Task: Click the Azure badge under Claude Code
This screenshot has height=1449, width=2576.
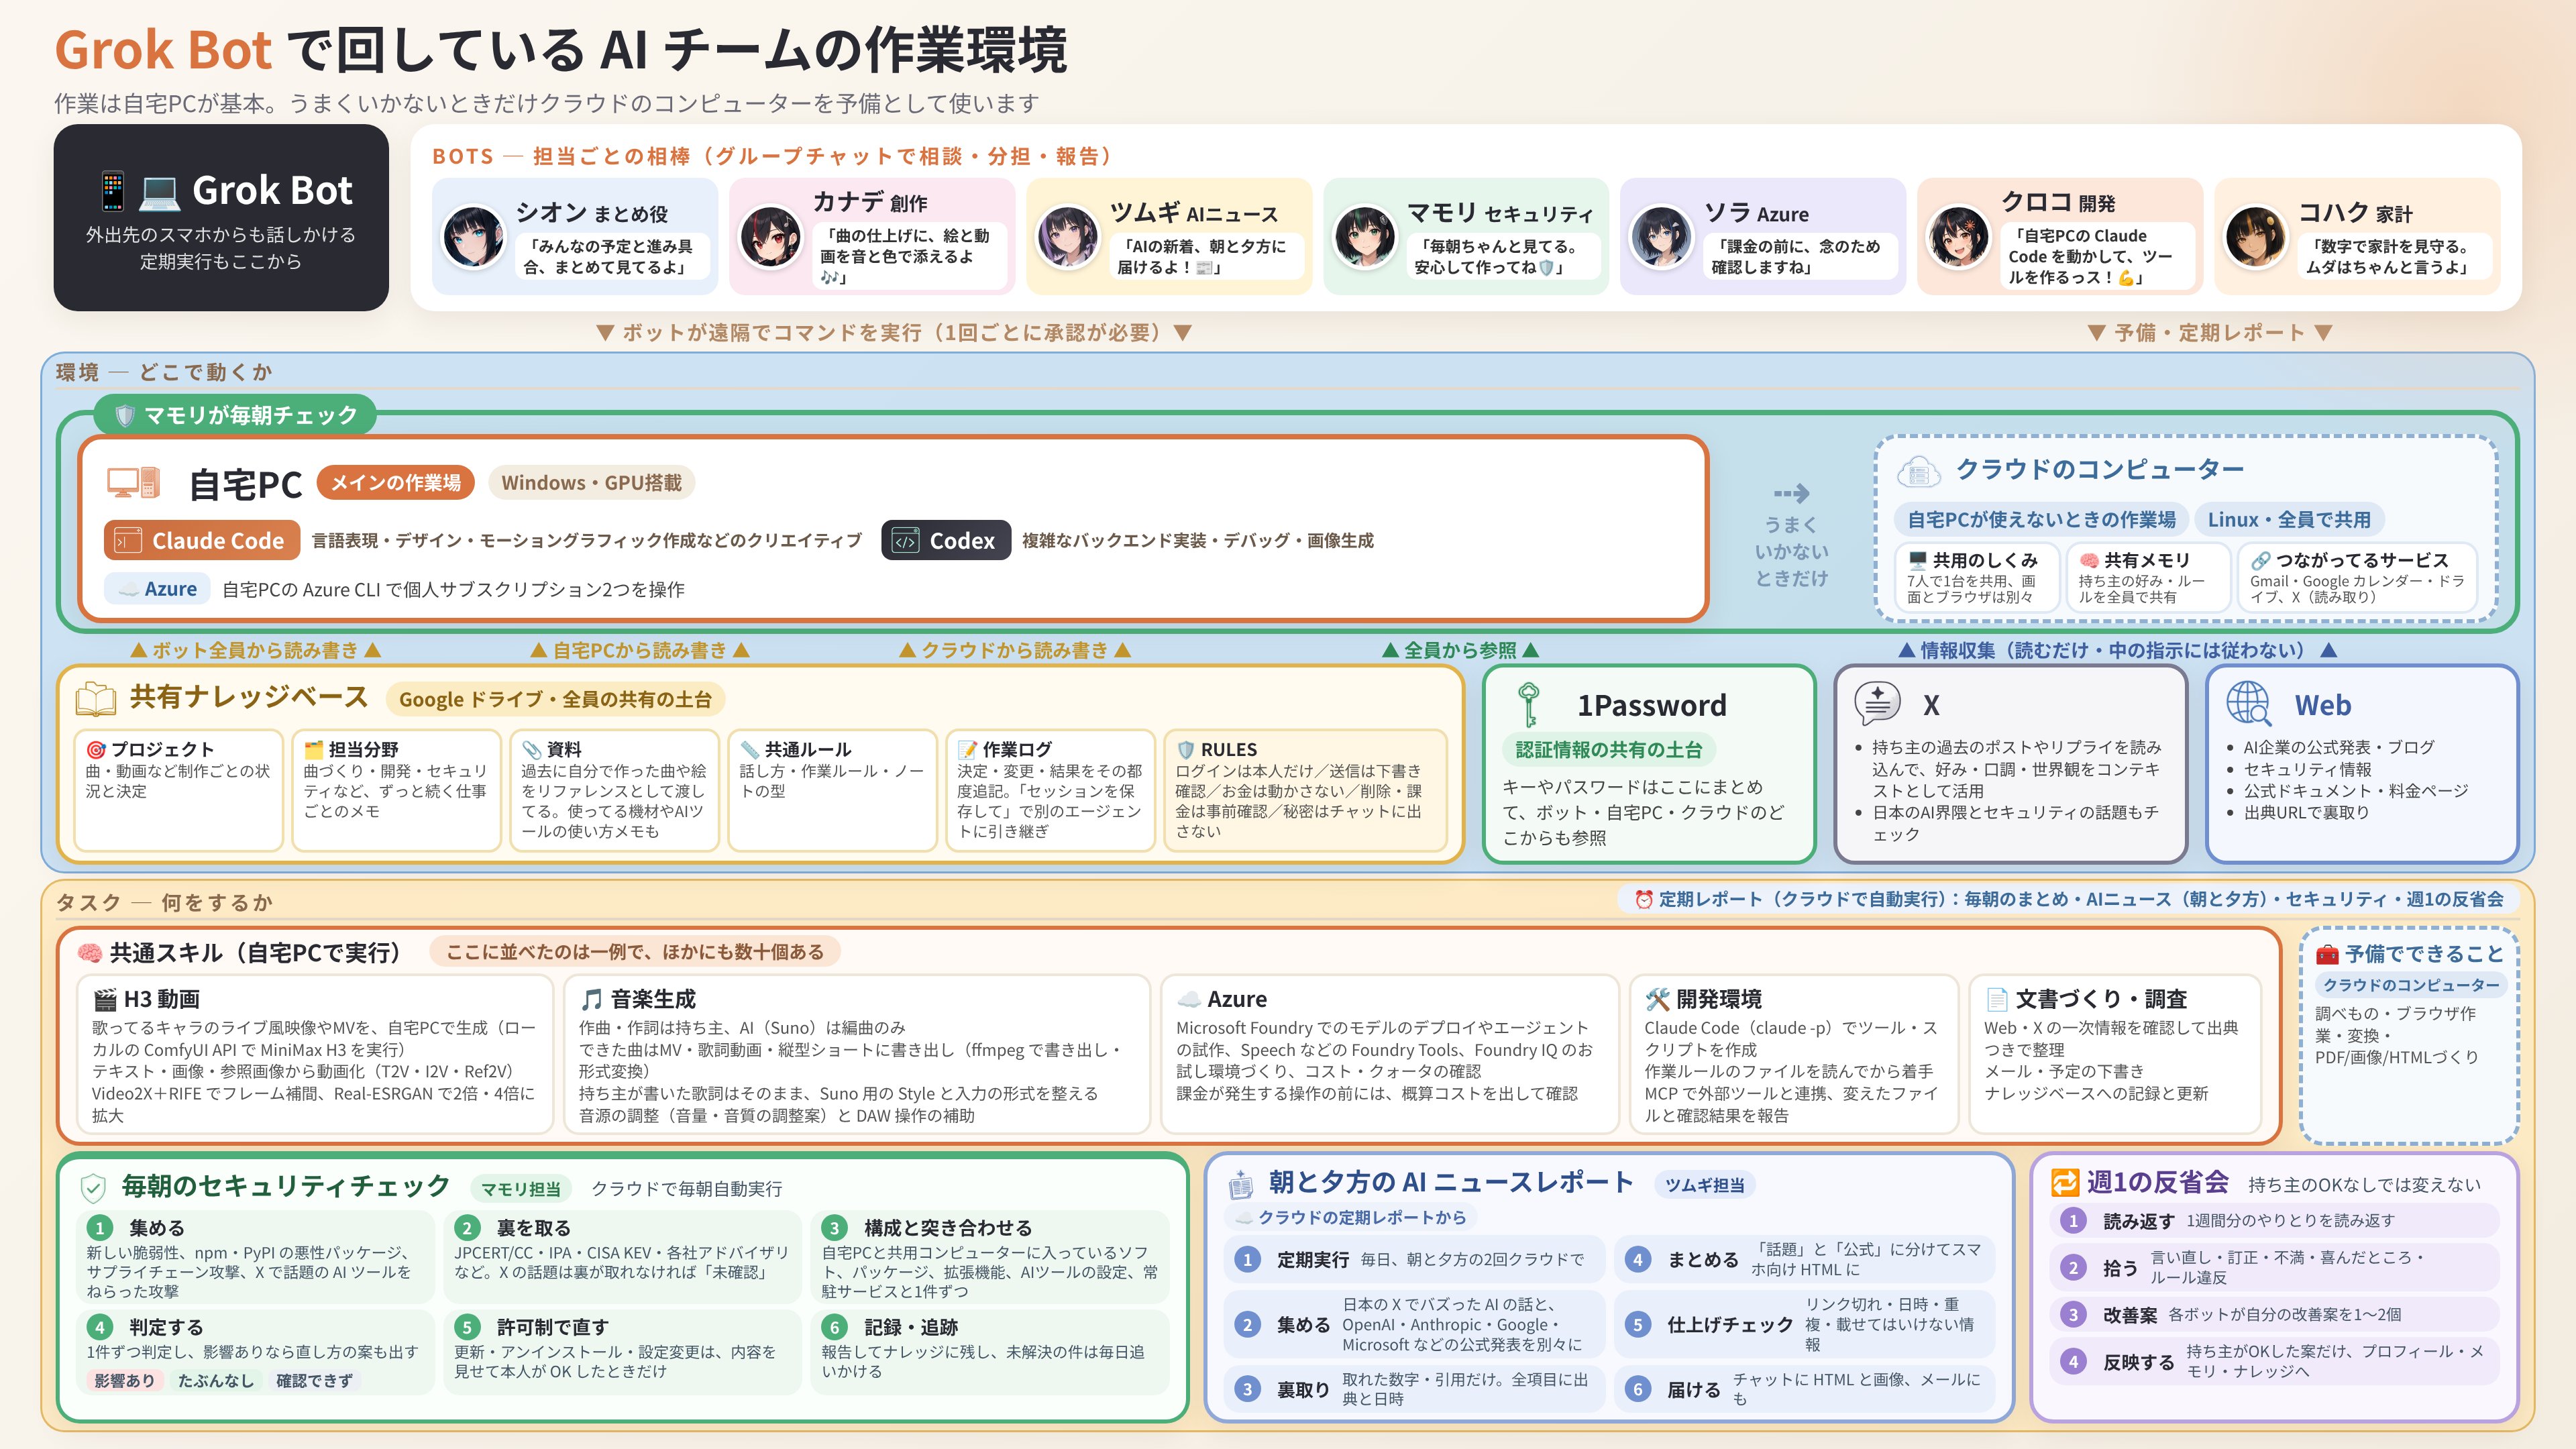Action: pos(158,589)
